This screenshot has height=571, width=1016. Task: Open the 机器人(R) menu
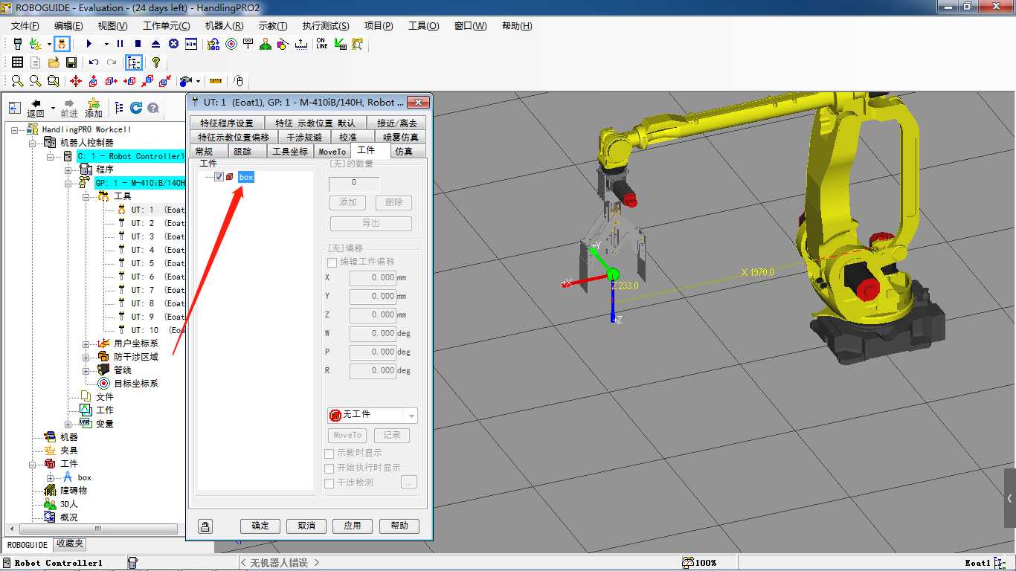(x=224, y=26)
